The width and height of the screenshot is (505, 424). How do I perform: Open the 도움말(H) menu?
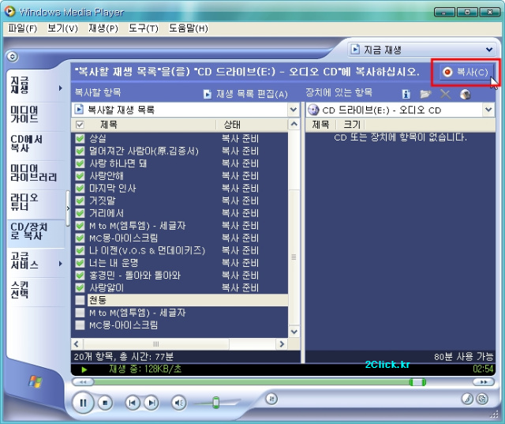[189, 28]
